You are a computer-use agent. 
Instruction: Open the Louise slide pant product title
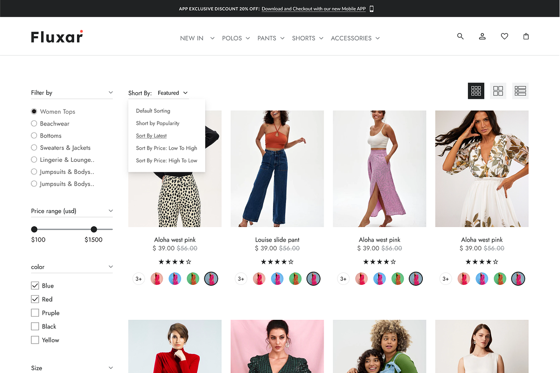[277, 240]
